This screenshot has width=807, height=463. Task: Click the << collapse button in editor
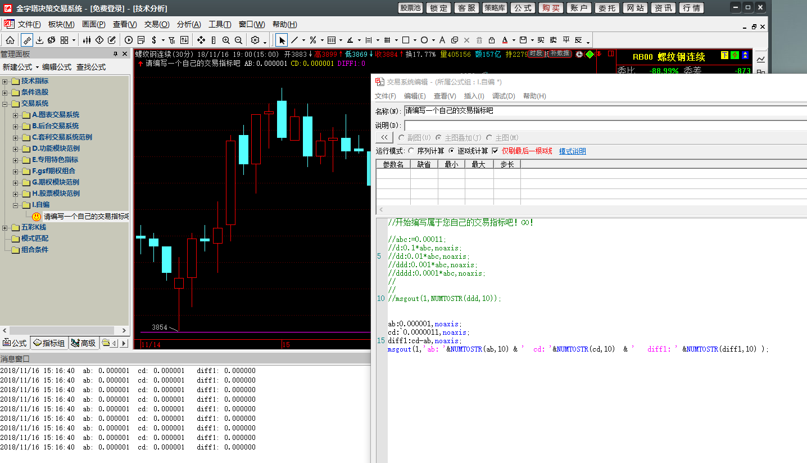pyautogui.click(x=384, y=138)
